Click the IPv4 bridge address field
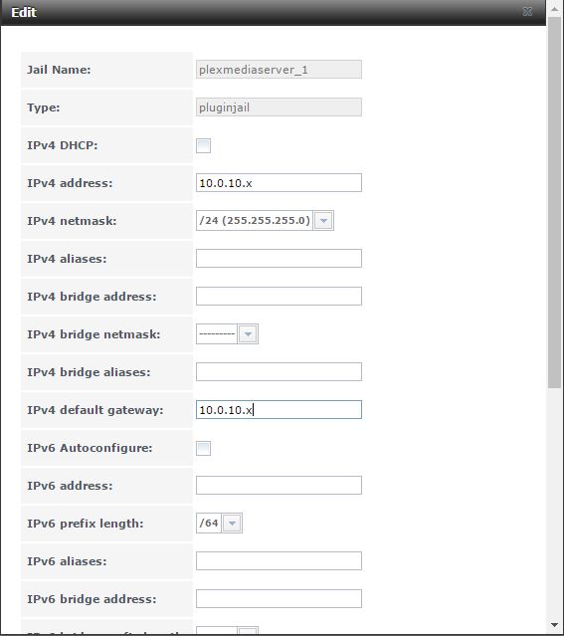The image size is (564, 636). [x=279, y=296]
